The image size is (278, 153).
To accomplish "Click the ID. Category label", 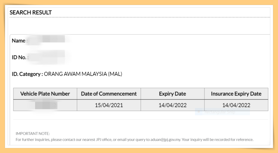I will [x=27, y=74].
